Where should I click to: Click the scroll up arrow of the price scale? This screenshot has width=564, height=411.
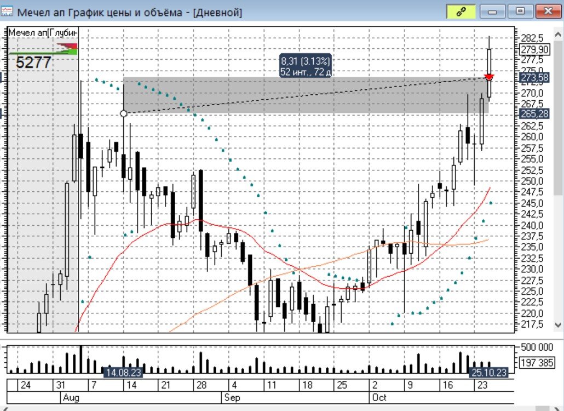558,35
